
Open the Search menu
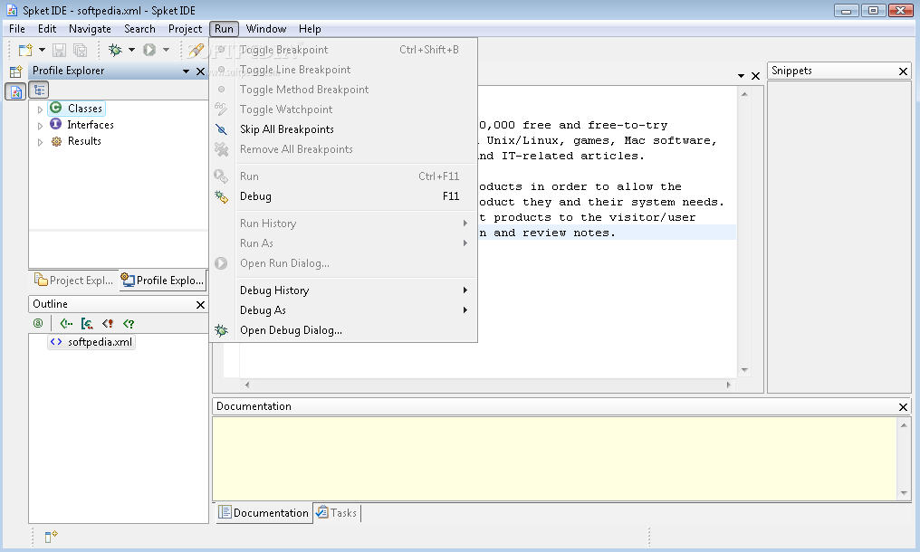tap(139, 29)
